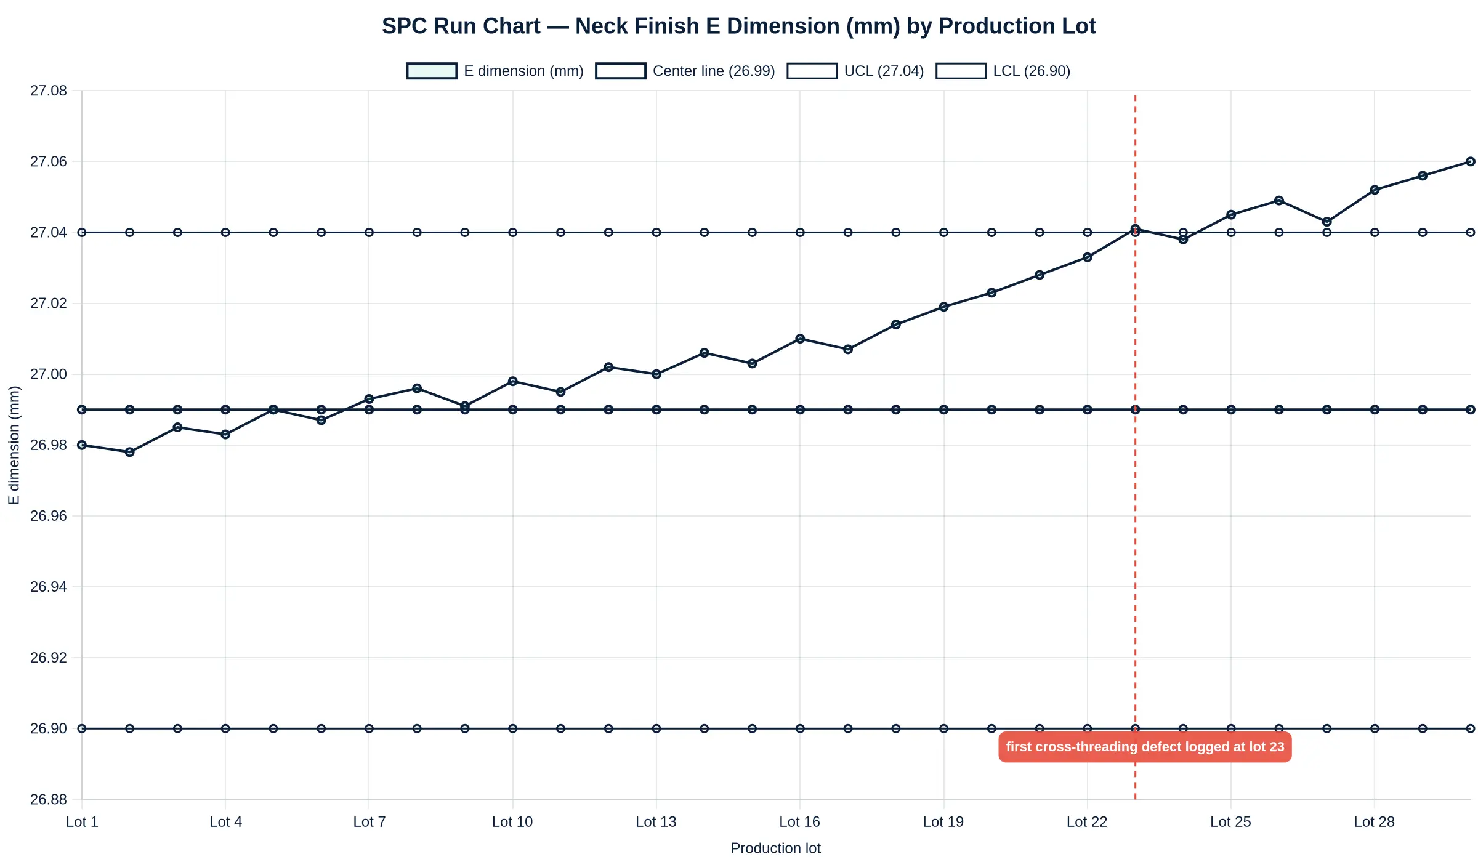Image resolution: width=1478 pixels, height=862 pixels.
Task: Click the red cross-threading defect annotation label
Action: pos(1145,747)
